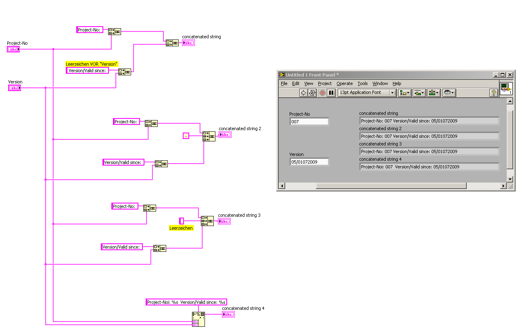
Task: Select the first concatenated string indicator terminal on diagram
Action: point(188,43)
